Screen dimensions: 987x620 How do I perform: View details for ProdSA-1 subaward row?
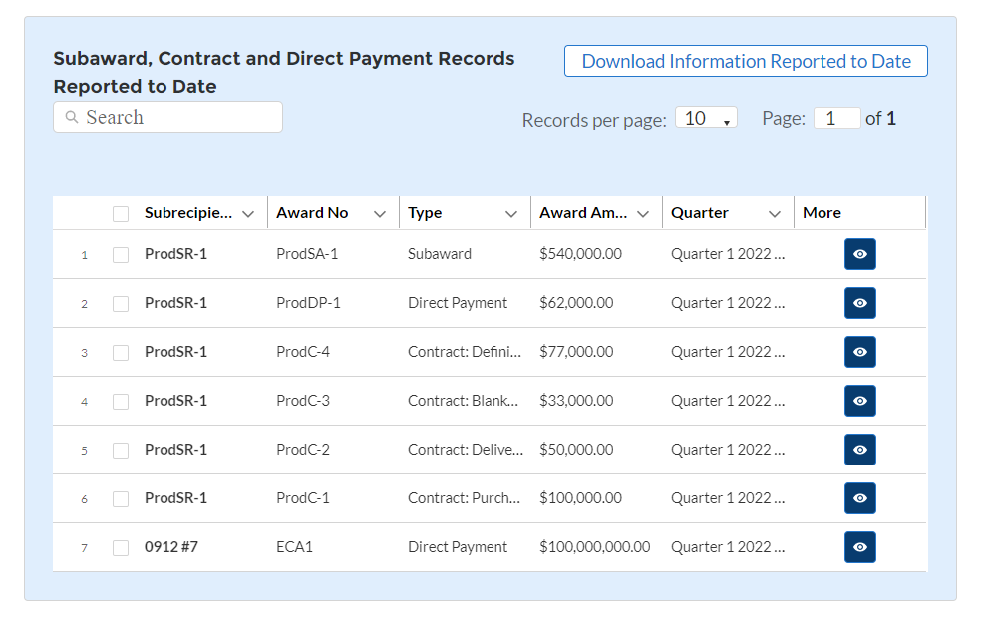(x=859, y=254)
